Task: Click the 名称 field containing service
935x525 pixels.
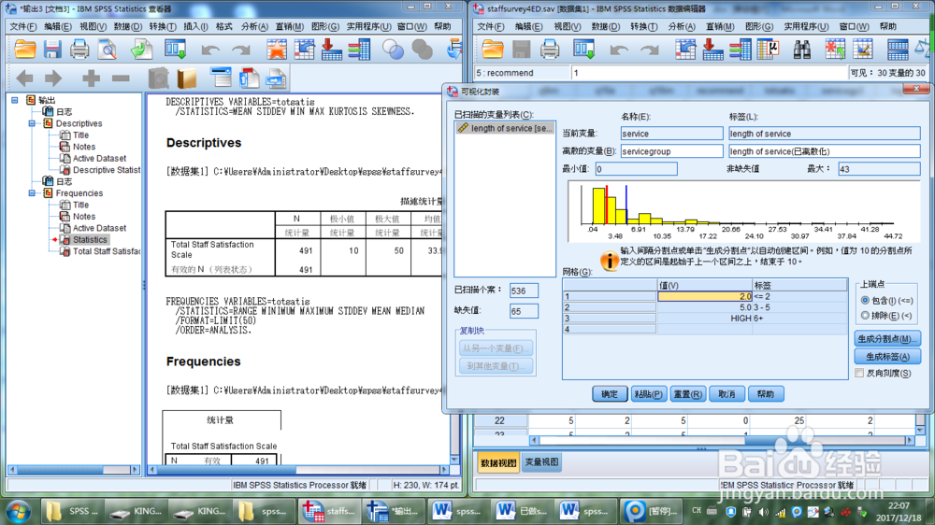Action: [x=671, y=134]
